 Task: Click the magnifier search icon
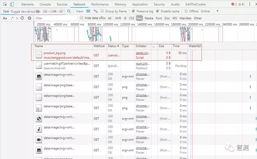coord(69,11)
